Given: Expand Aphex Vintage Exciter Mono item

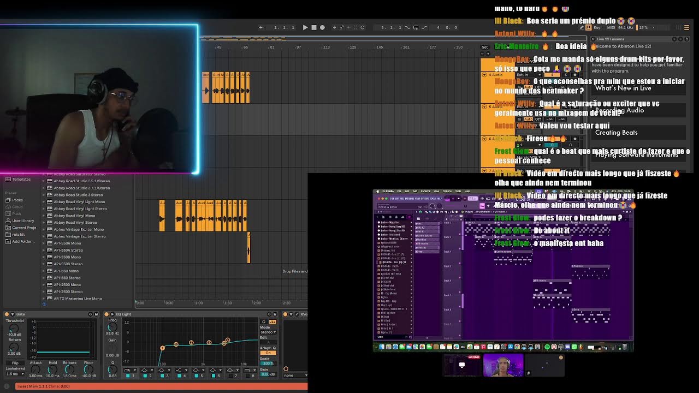Looking at the screenshot, I should (44, 229).
